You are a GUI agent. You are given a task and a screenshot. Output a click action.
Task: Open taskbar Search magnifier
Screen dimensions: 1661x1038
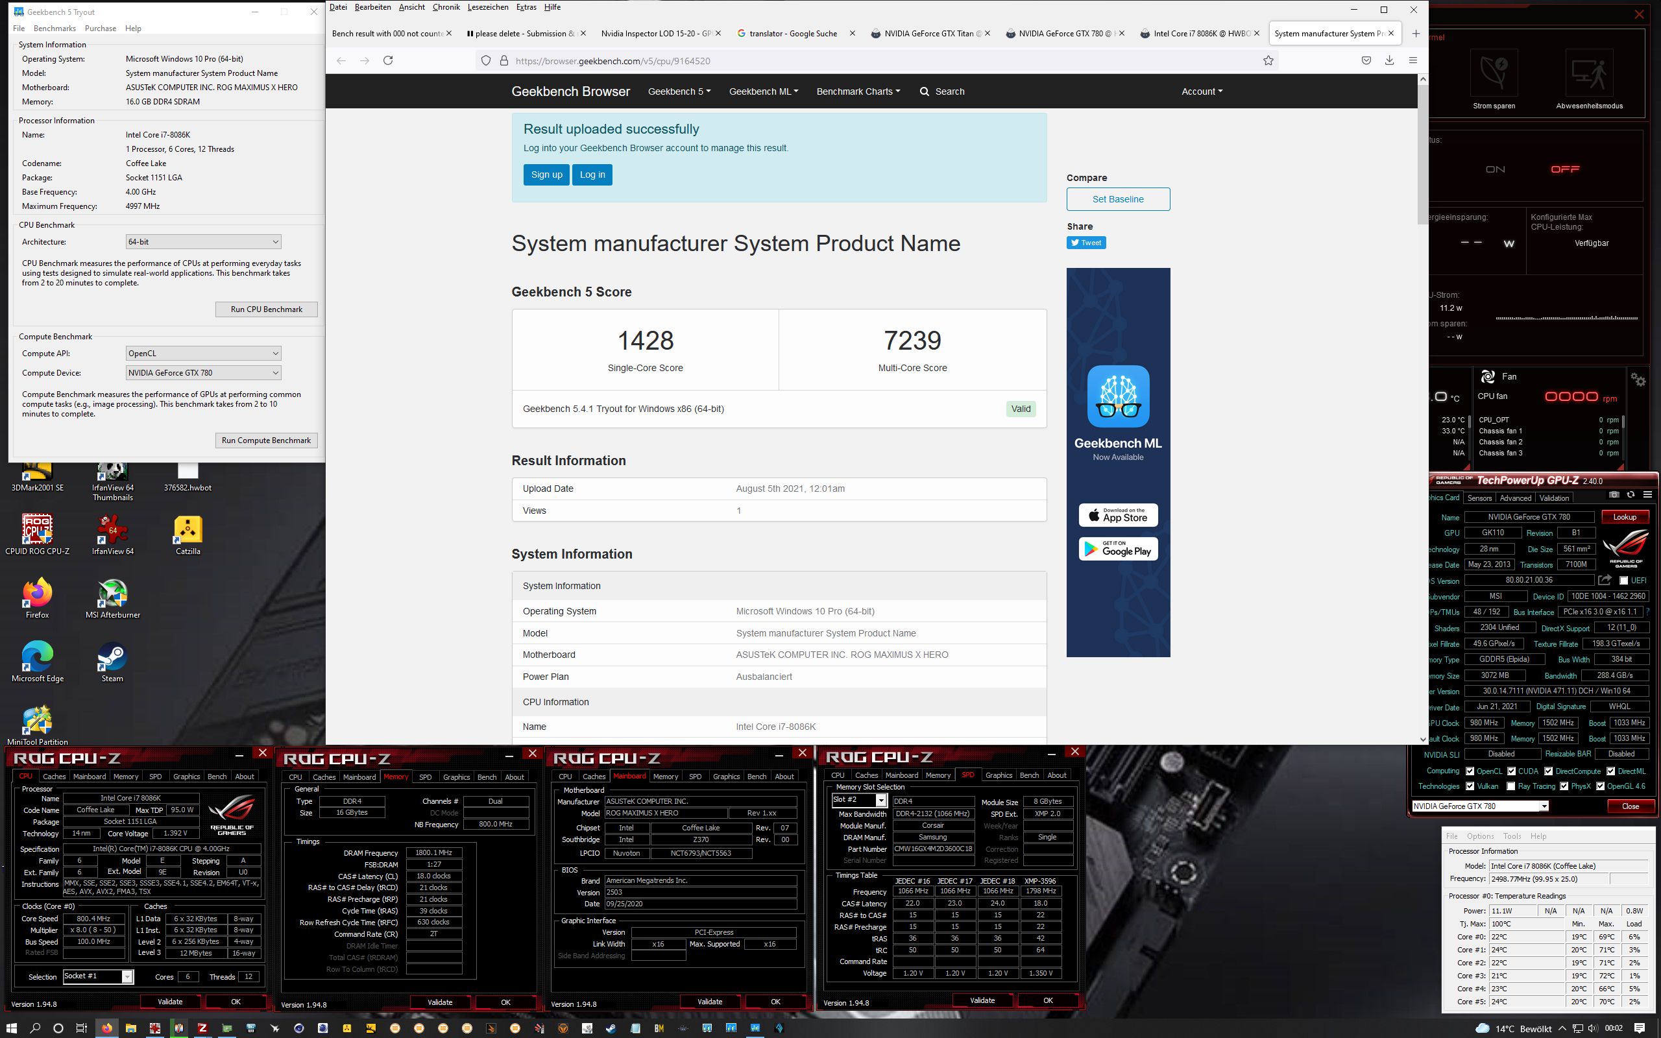click(36, 1028)
